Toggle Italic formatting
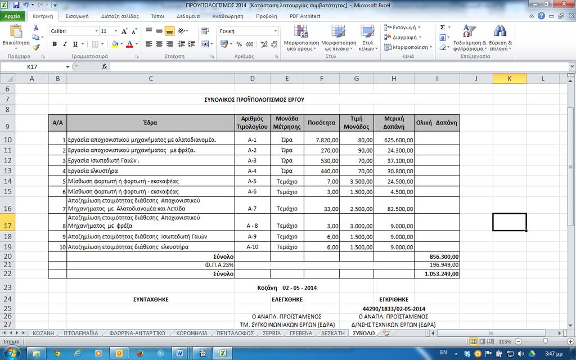Screen dimensions: 576x360 (65, 44)
